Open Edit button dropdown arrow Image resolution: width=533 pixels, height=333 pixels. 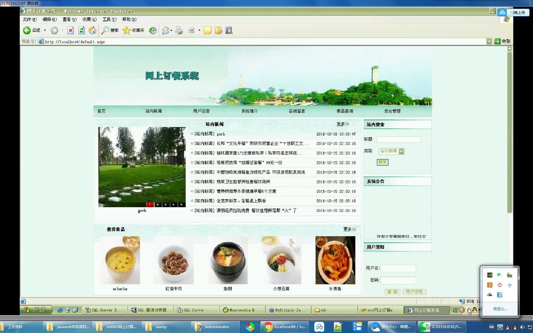click(199, 30)
